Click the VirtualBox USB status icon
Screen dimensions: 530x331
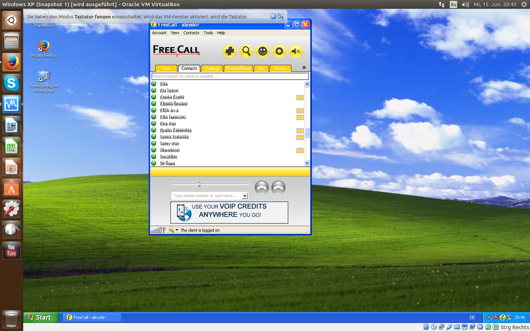[449, 327]
